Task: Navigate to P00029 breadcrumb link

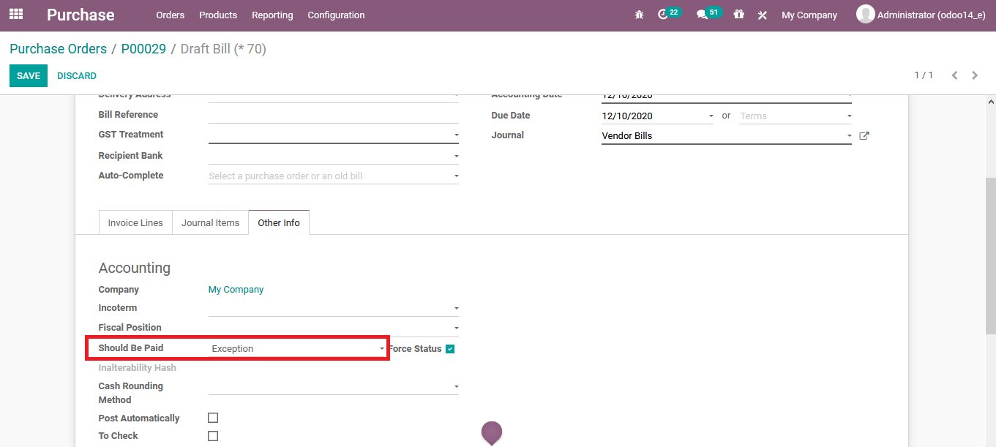Action: tap(143, 49)
